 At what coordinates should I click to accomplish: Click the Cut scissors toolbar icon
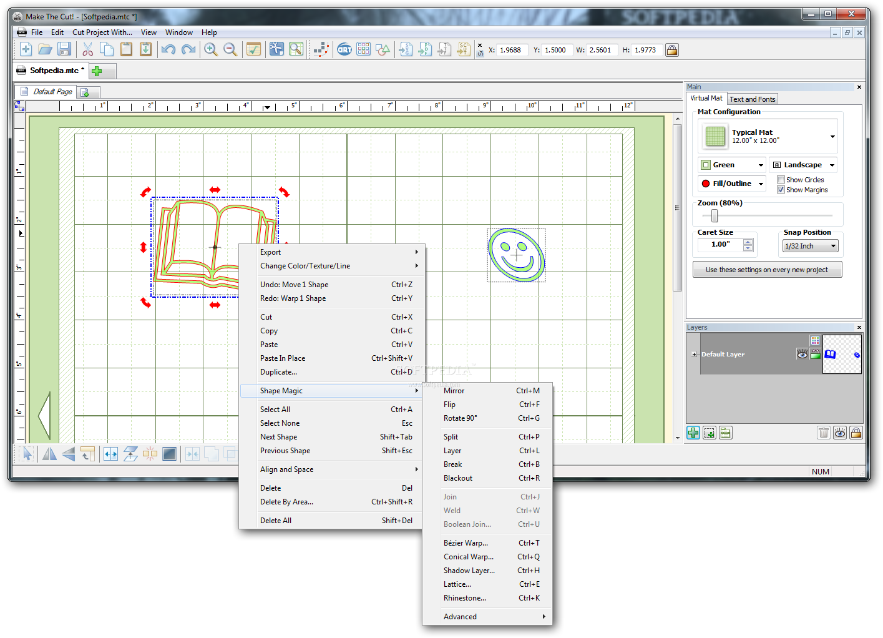87,49
